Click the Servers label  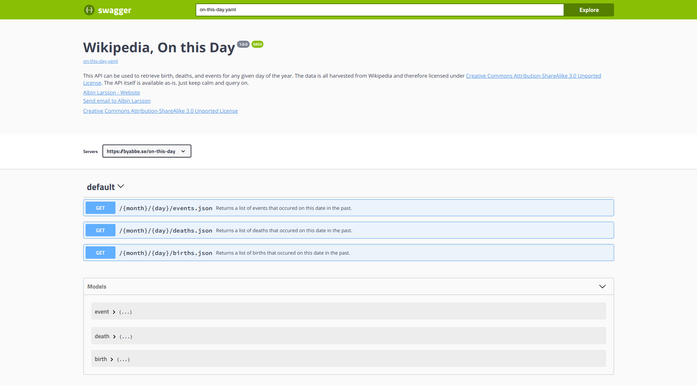coord(90,152)
